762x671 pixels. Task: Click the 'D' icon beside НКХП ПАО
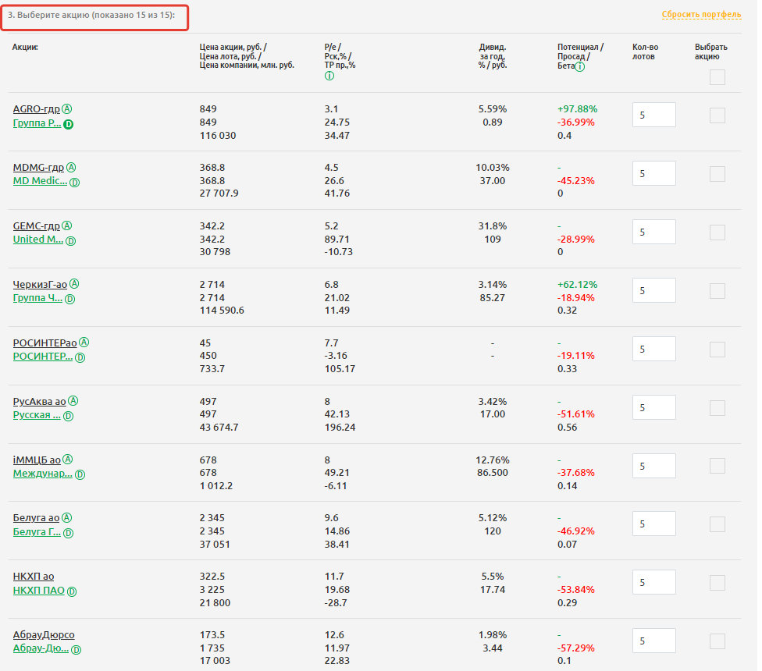point(72,591)
